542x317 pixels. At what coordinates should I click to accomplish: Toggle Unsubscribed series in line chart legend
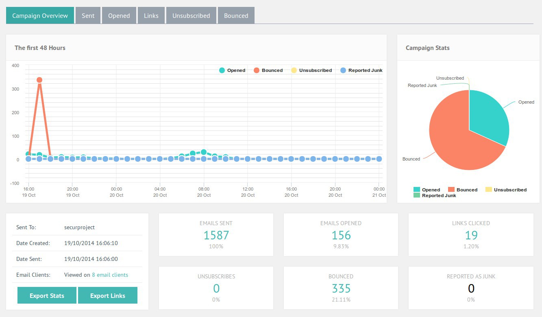point(311,70)
